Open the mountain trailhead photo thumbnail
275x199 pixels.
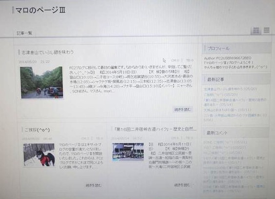tap(42, 83)
